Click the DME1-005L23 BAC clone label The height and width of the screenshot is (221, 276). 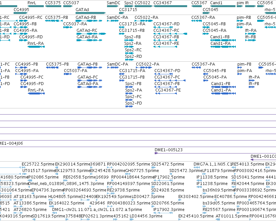tap(169, 150)
